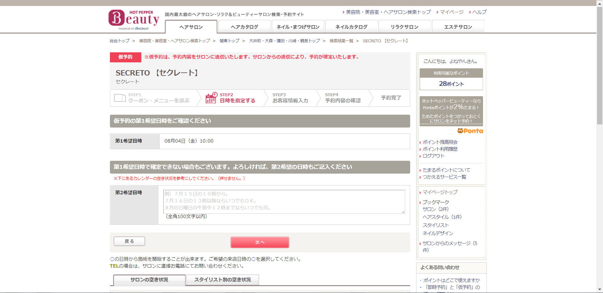The image size is (603, 293).
Task: Click the Pontaポイント promotional banner
Action: (451, 111)
